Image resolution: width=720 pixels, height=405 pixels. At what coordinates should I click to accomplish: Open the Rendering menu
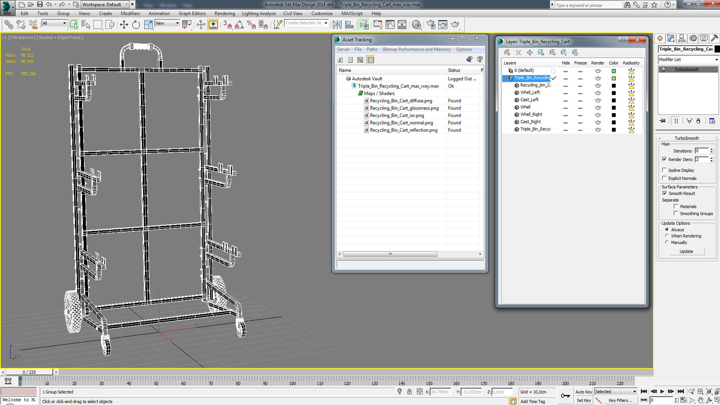point(224,13)
